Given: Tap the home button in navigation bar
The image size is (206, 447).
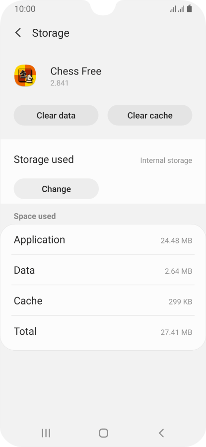Looking at the screenshot, I should [x=103, y=433].
